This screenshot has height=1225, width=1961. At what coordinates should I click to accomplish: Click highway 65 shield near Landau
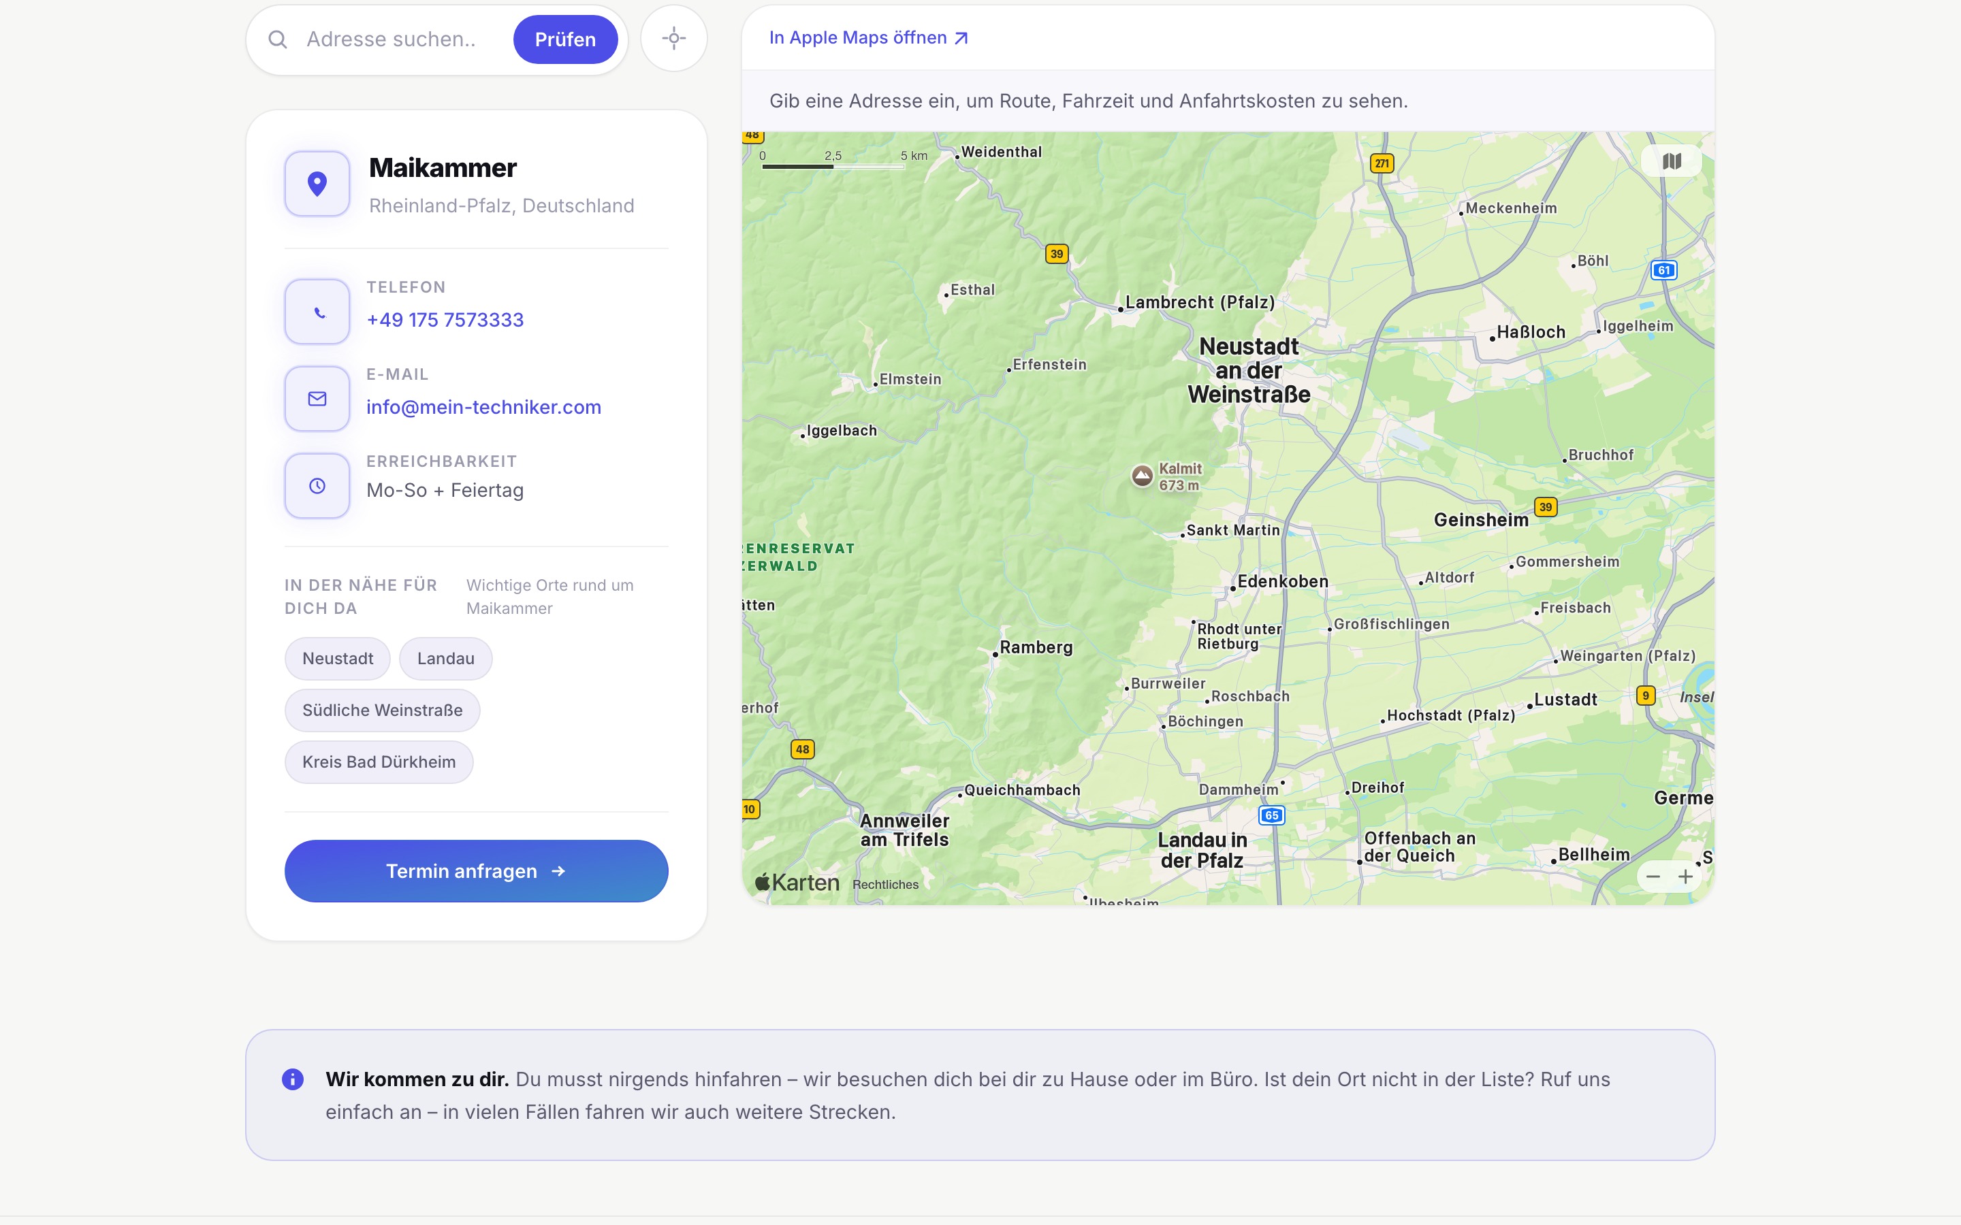click(1271, 815)
